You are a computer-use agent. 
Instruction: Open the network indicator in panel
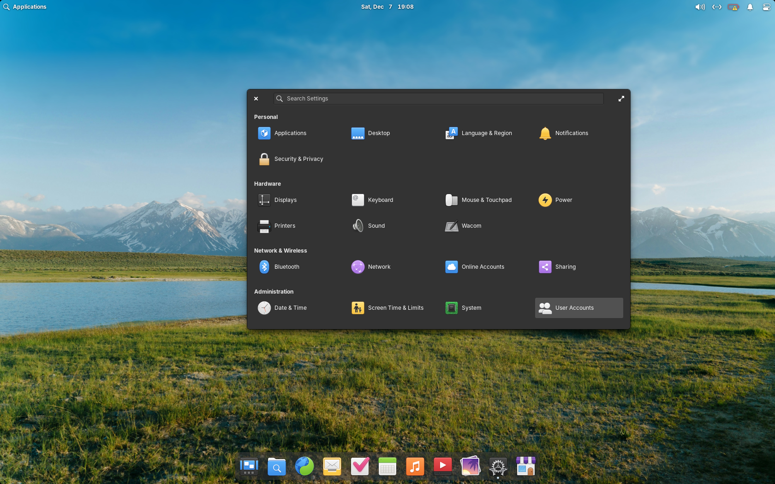coord(717,7)
